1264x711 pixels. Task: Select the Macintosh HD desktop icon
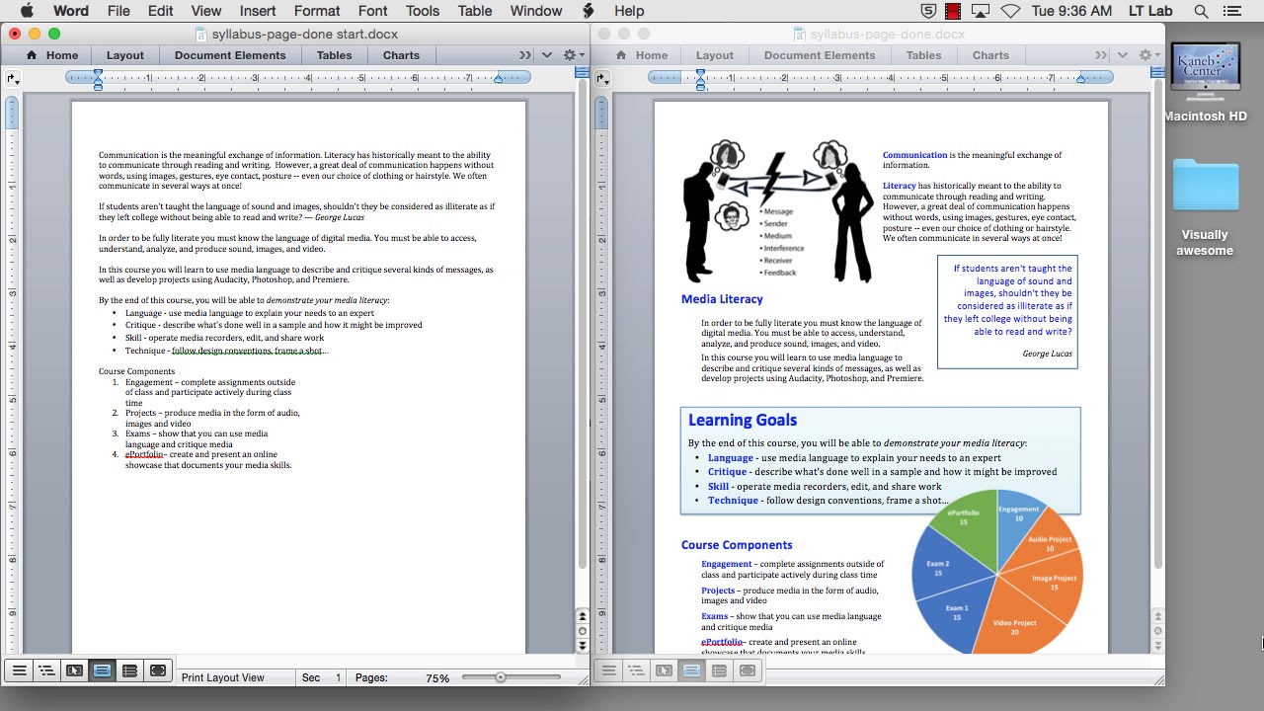point(1206,83)
